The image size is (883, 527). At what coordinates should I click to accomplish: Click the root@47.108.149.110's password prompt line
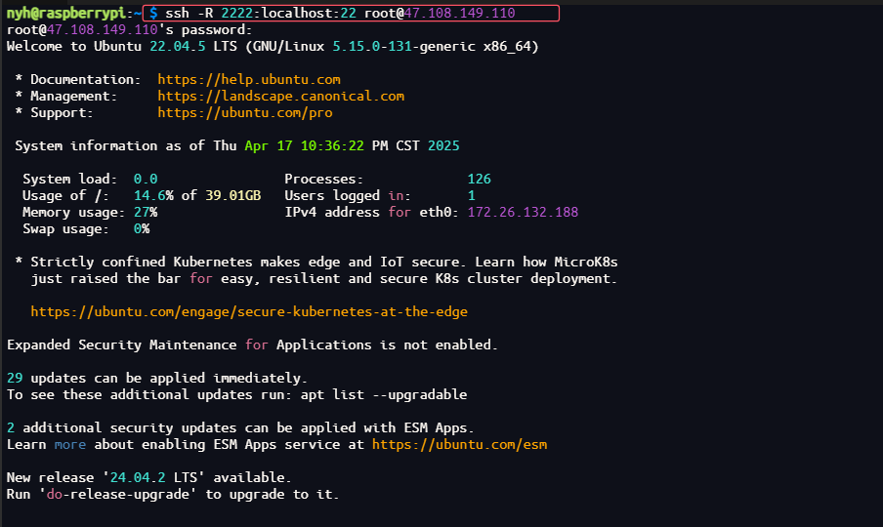130,30
